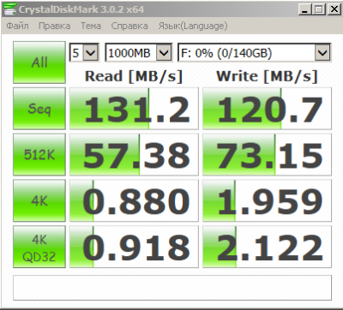
Task: Click the 4K read result 0.880
Action: pos(134,200)
